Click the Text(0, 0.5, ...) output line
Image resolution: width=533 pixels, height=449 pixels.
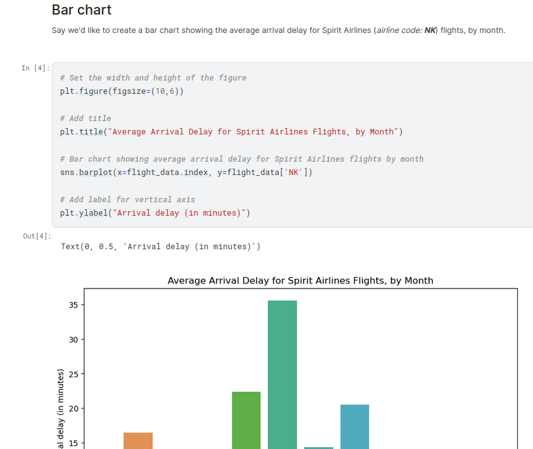coord(160,246)
